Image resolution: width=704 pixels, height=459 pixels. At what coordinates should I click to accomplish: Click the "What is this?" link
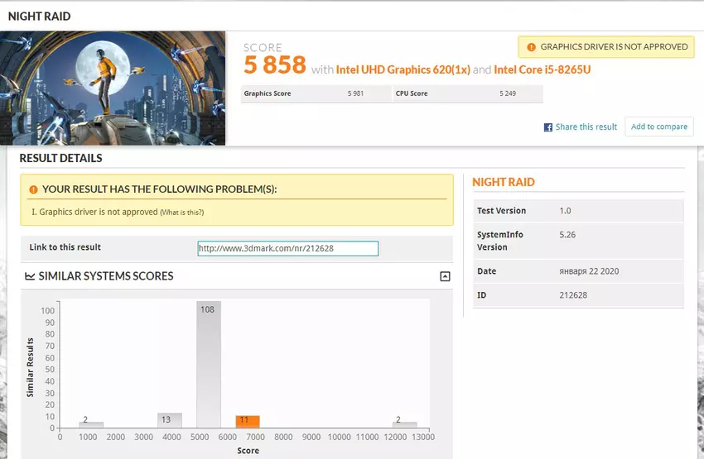pyautogui.click(x=181, y=213)
